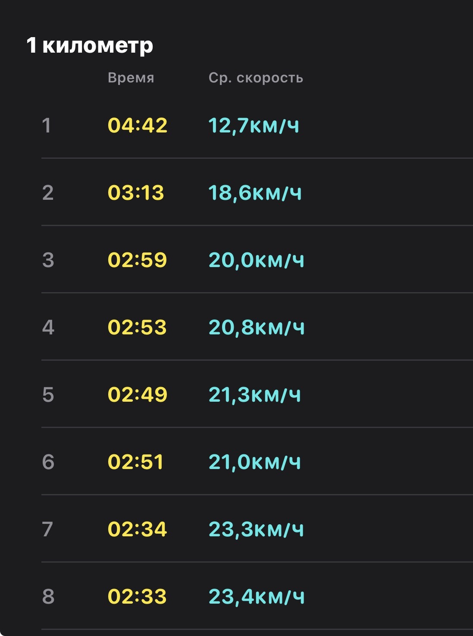Tap the 21,3км/ч speed value
This screenshot has width=473, height=636.
click(254, 395)
